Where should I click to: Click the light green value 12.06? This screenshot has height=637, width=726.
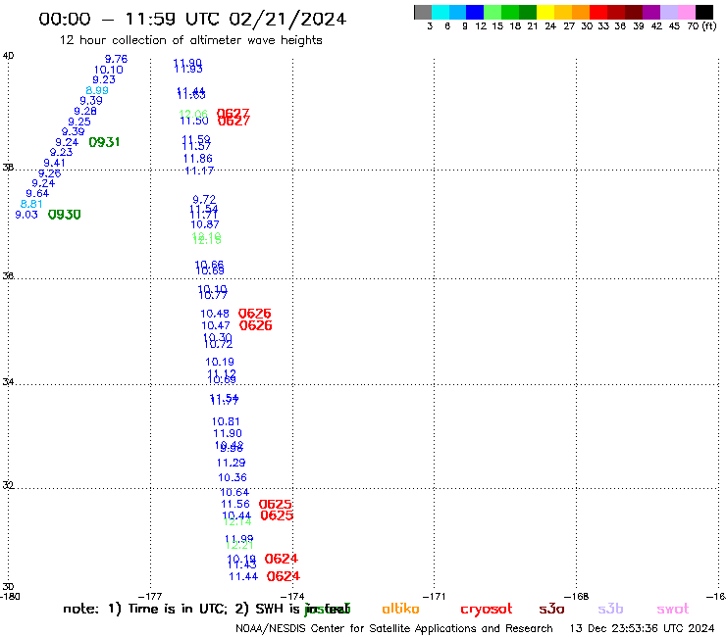click(193, 114)
